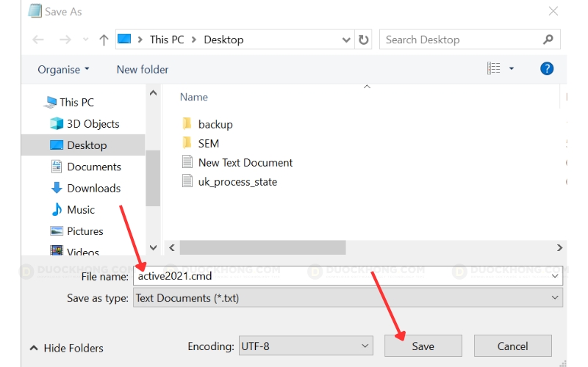The image size is (588, 367).
Task: Open the Organise menu
Action: pyautogui.click(x=63, y=70)
